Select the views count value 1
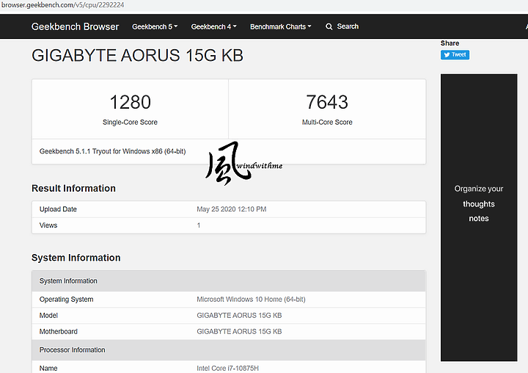528x373 pixels. coord(199,225)
